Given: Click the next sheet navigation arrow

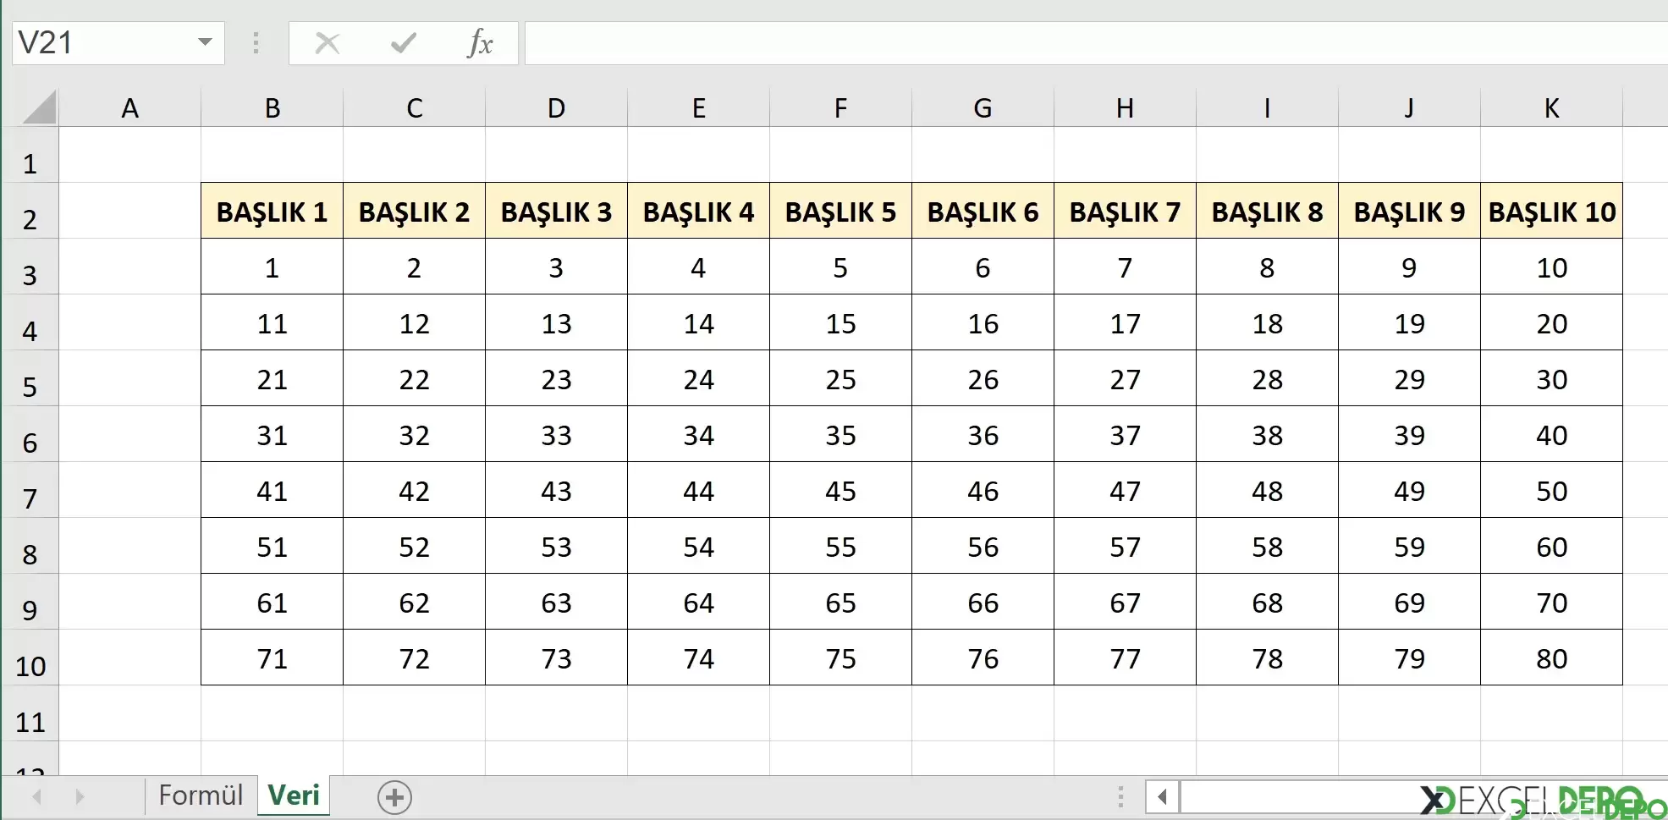Looking at the screenshot, I should pyautogui.click(x=80, y=797).
